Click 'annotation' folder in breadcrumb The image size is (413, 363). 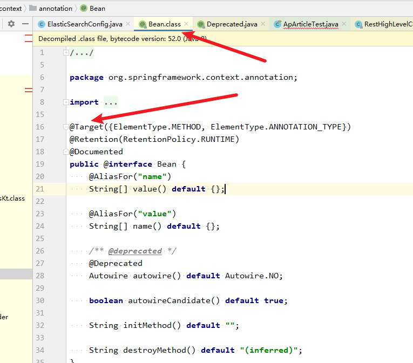pyautogui.click(x=55, y=9)
